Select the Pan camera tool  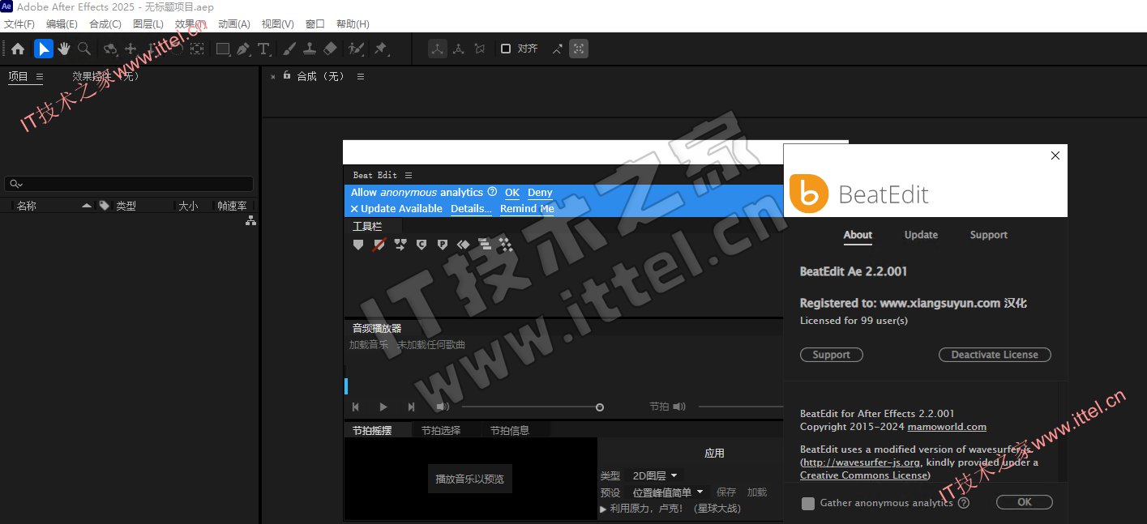[x=131, y=49]
